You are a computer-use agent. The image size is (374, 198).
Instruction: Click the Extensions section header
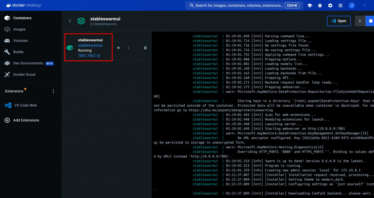click(14, 91)
